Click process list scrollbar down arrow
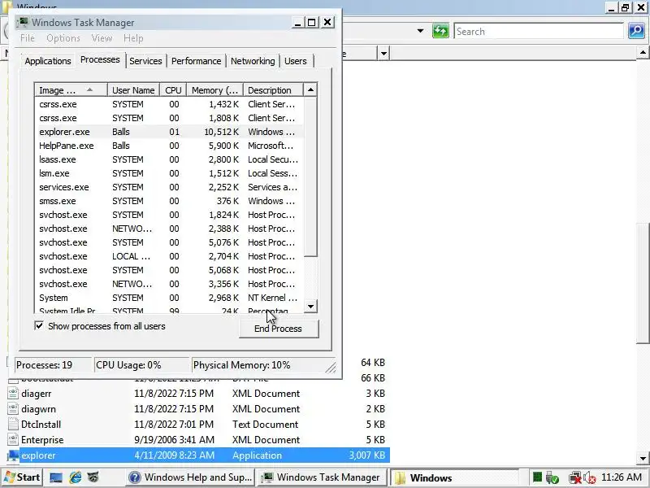650x488 pixels. tap(310, 307)
